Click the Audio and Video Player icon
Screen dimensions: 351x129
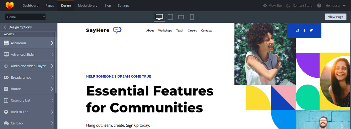[6, 66]
